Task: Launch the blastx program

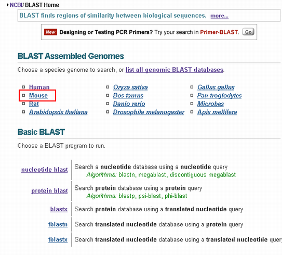Action: tap(59, 209)
